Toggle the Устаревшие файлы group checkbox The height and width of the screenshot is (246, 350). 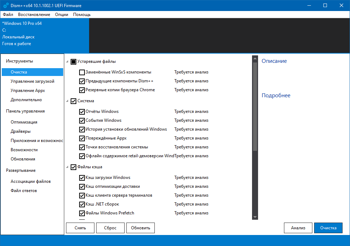[x=73, y=62]
